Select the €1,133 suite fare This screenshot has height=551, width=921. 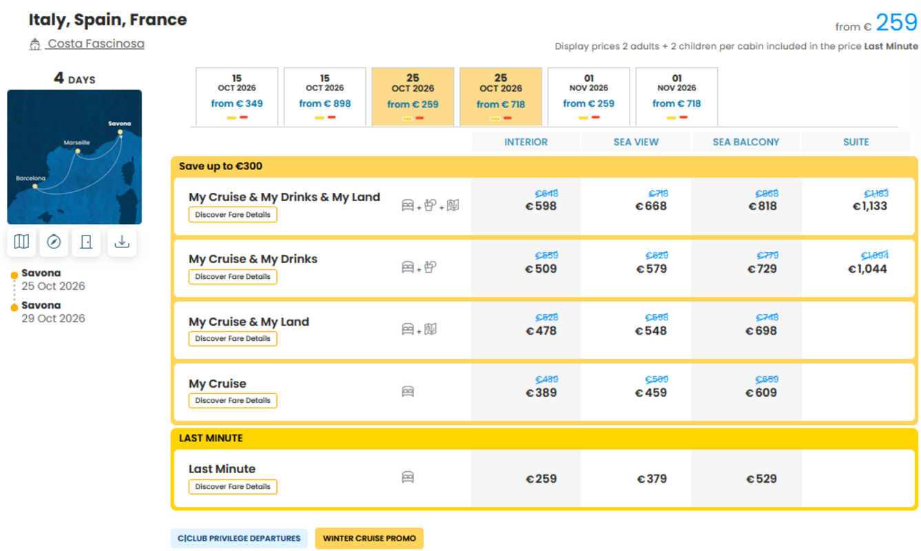coord(869,206)
